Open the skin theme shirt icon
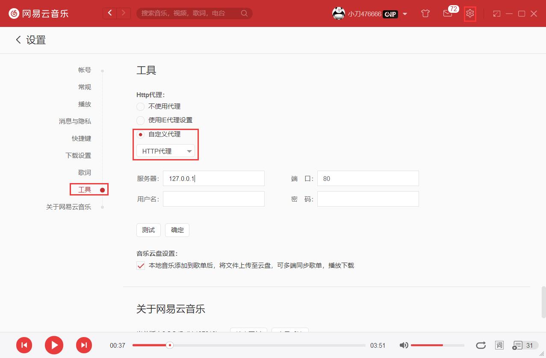546x358 pixels. coord(425,13)
